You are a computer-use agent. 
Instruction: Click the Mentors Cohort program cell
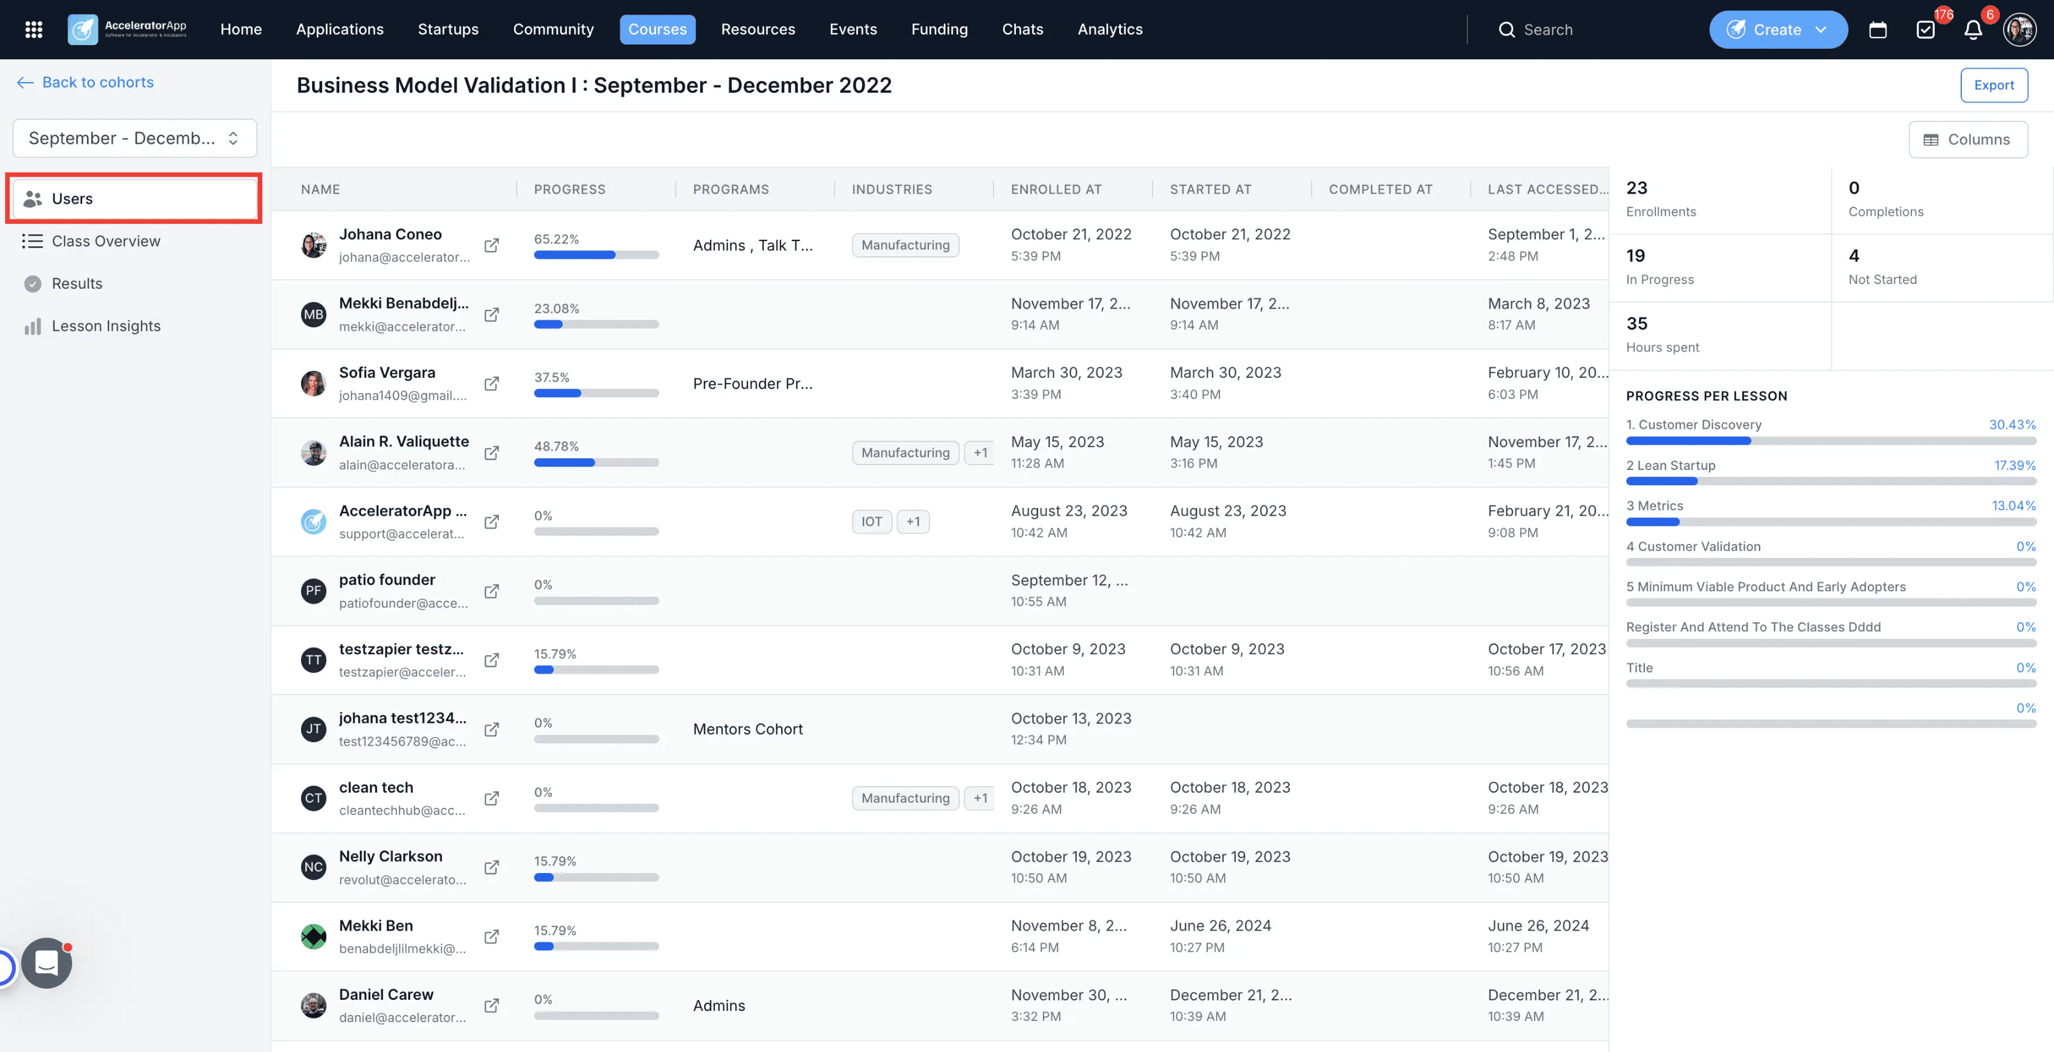pos(748,729)
